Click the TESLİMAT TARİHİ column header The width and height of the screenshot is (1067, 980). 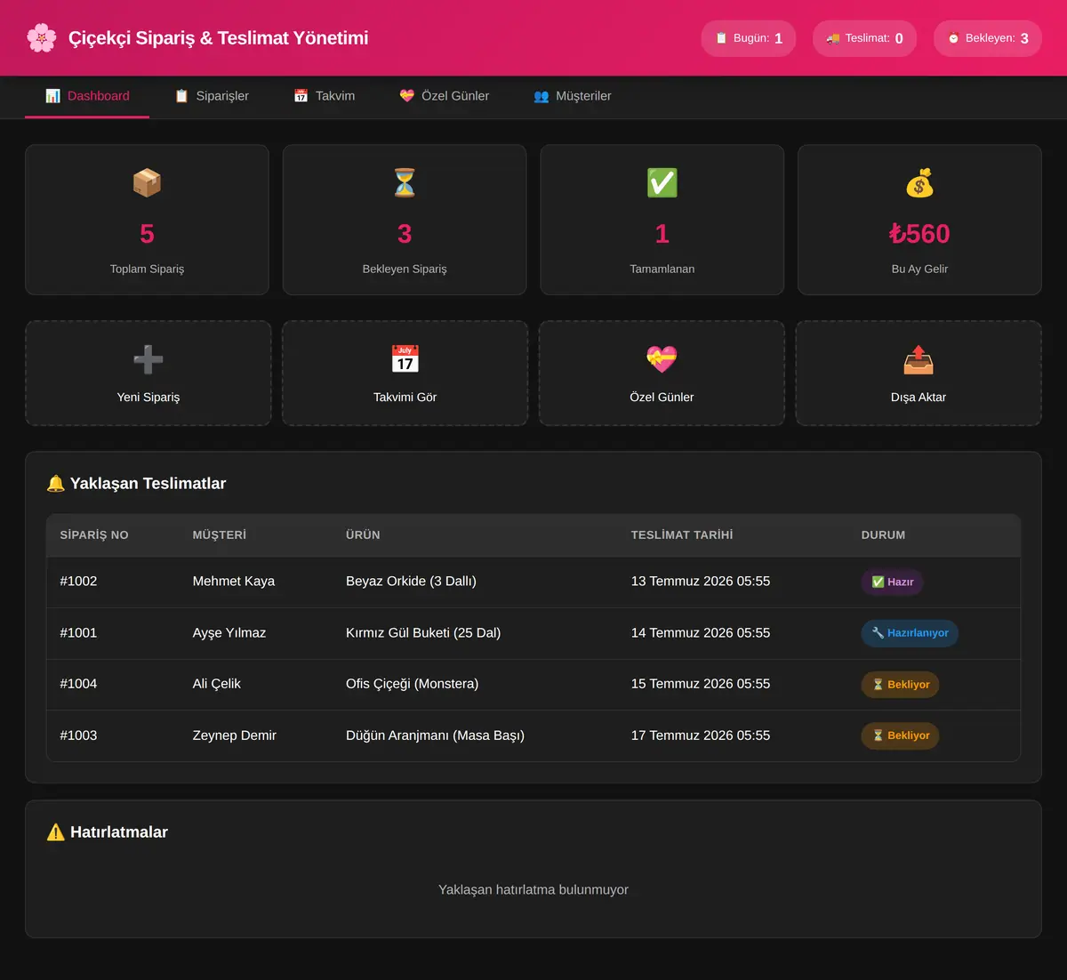coord(682,535)
